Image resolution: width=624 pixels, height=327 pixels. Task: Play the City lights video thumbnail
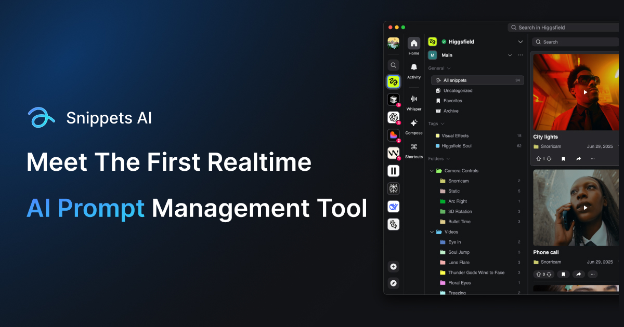586,92
